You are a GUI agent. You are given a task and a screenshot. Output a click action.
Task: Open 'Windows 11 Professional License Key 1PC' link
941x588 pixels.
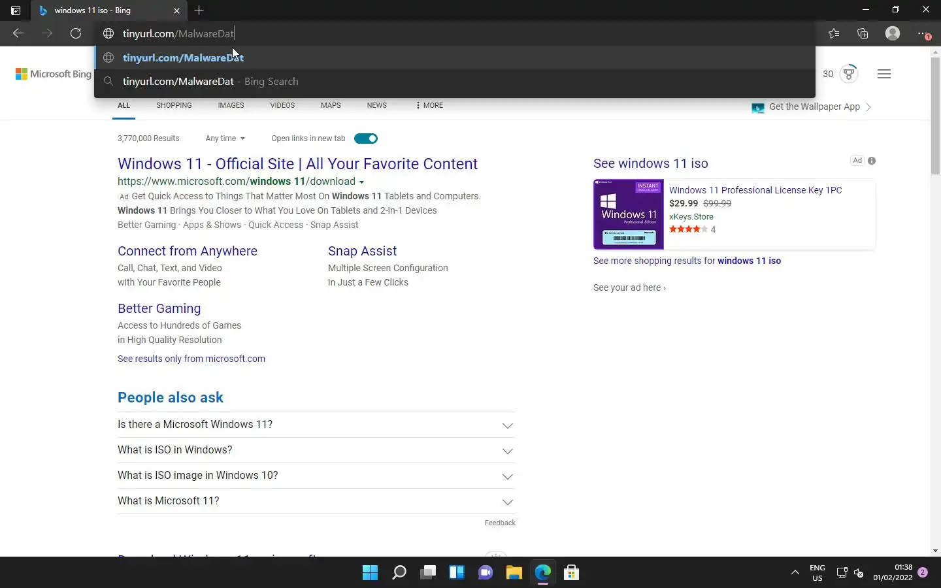click(755, 190)
